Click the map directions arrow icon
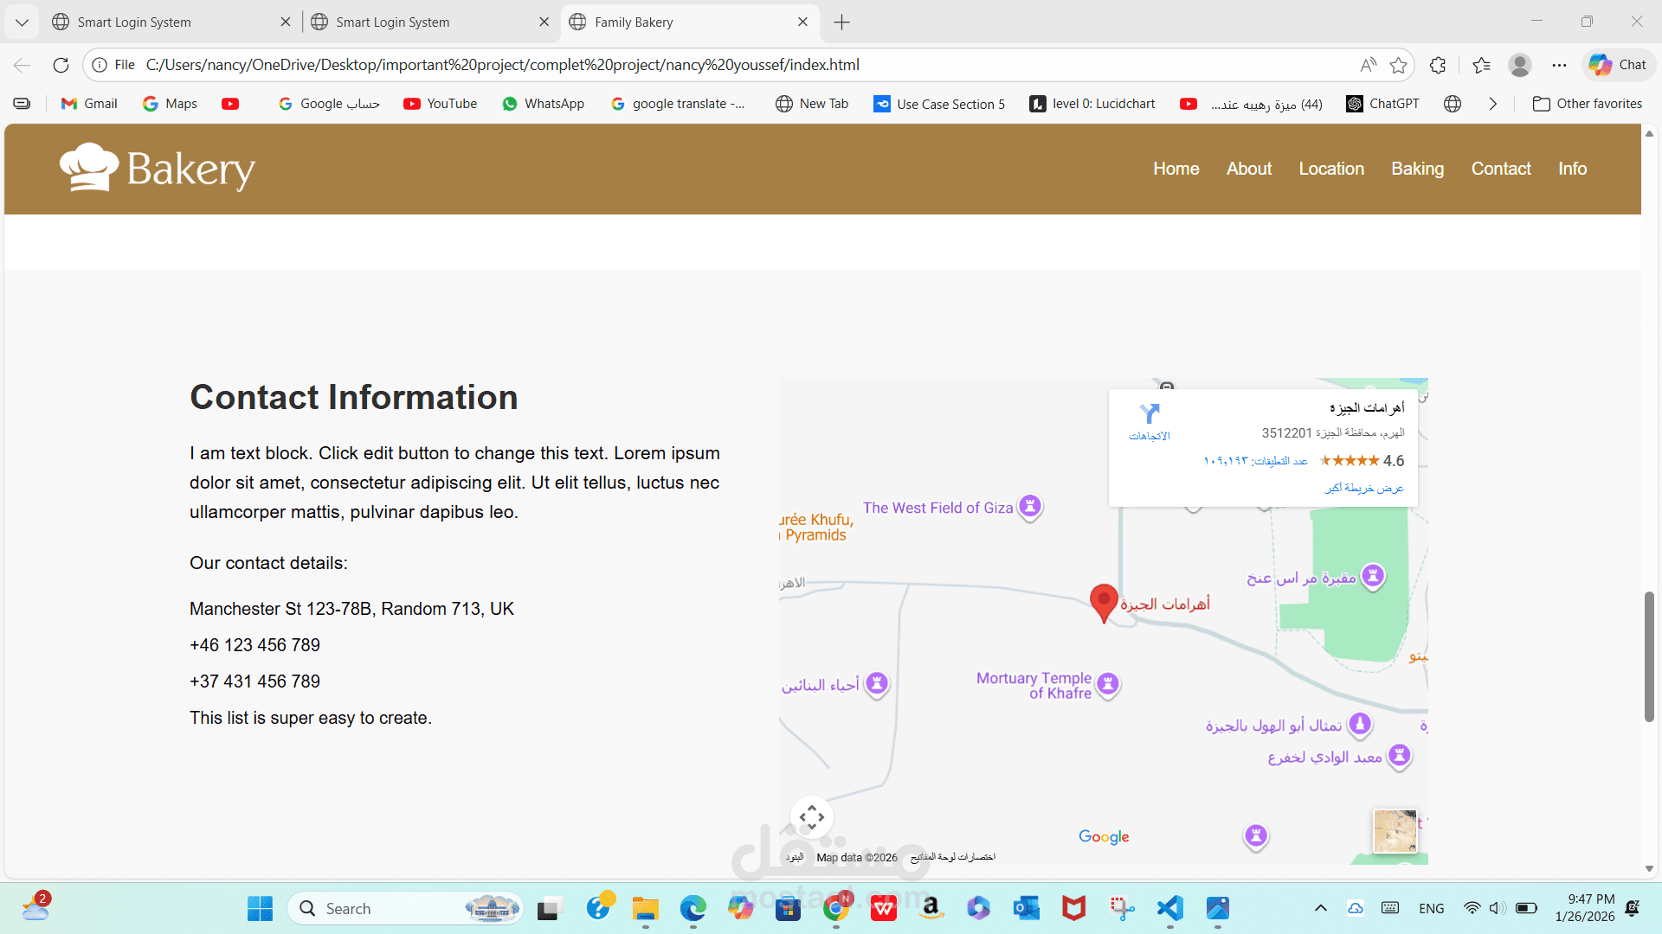 click(x=1149, y=414)
